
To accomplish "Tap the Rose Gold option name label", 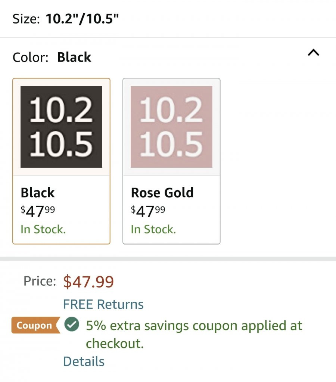I will [162, 192].
